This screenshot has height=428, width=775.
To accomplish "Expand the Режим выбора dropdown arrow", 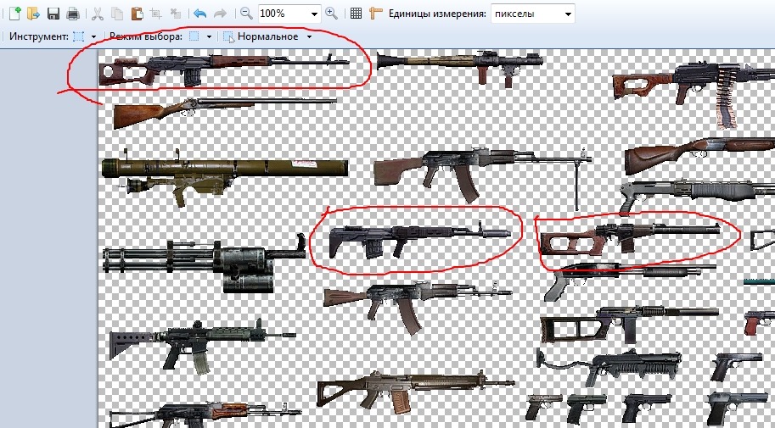I will coord(209,36).
